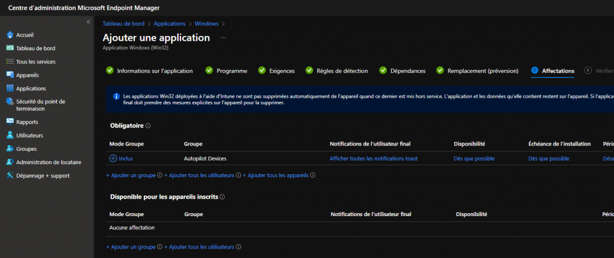614x258 pixels.
Task: Collapse the sidebar with double chevron
Action: (x=88, y=22)
